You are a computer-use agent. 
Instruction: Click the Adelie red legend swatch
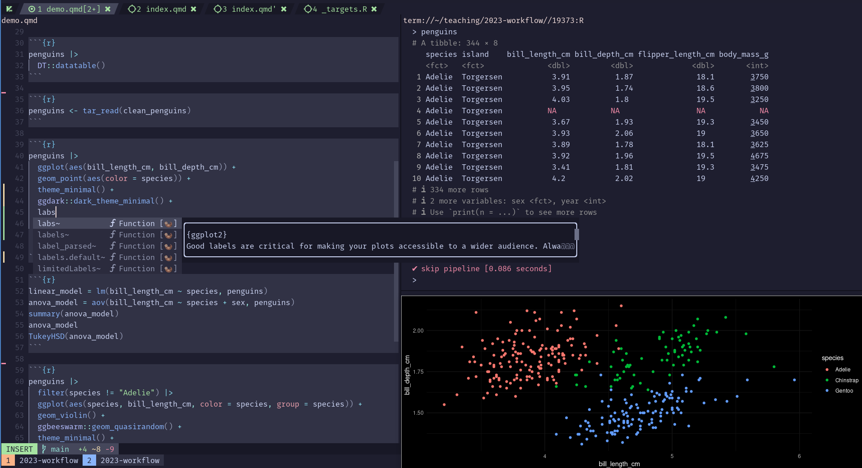pyautogui.click(x=827, y=370)
